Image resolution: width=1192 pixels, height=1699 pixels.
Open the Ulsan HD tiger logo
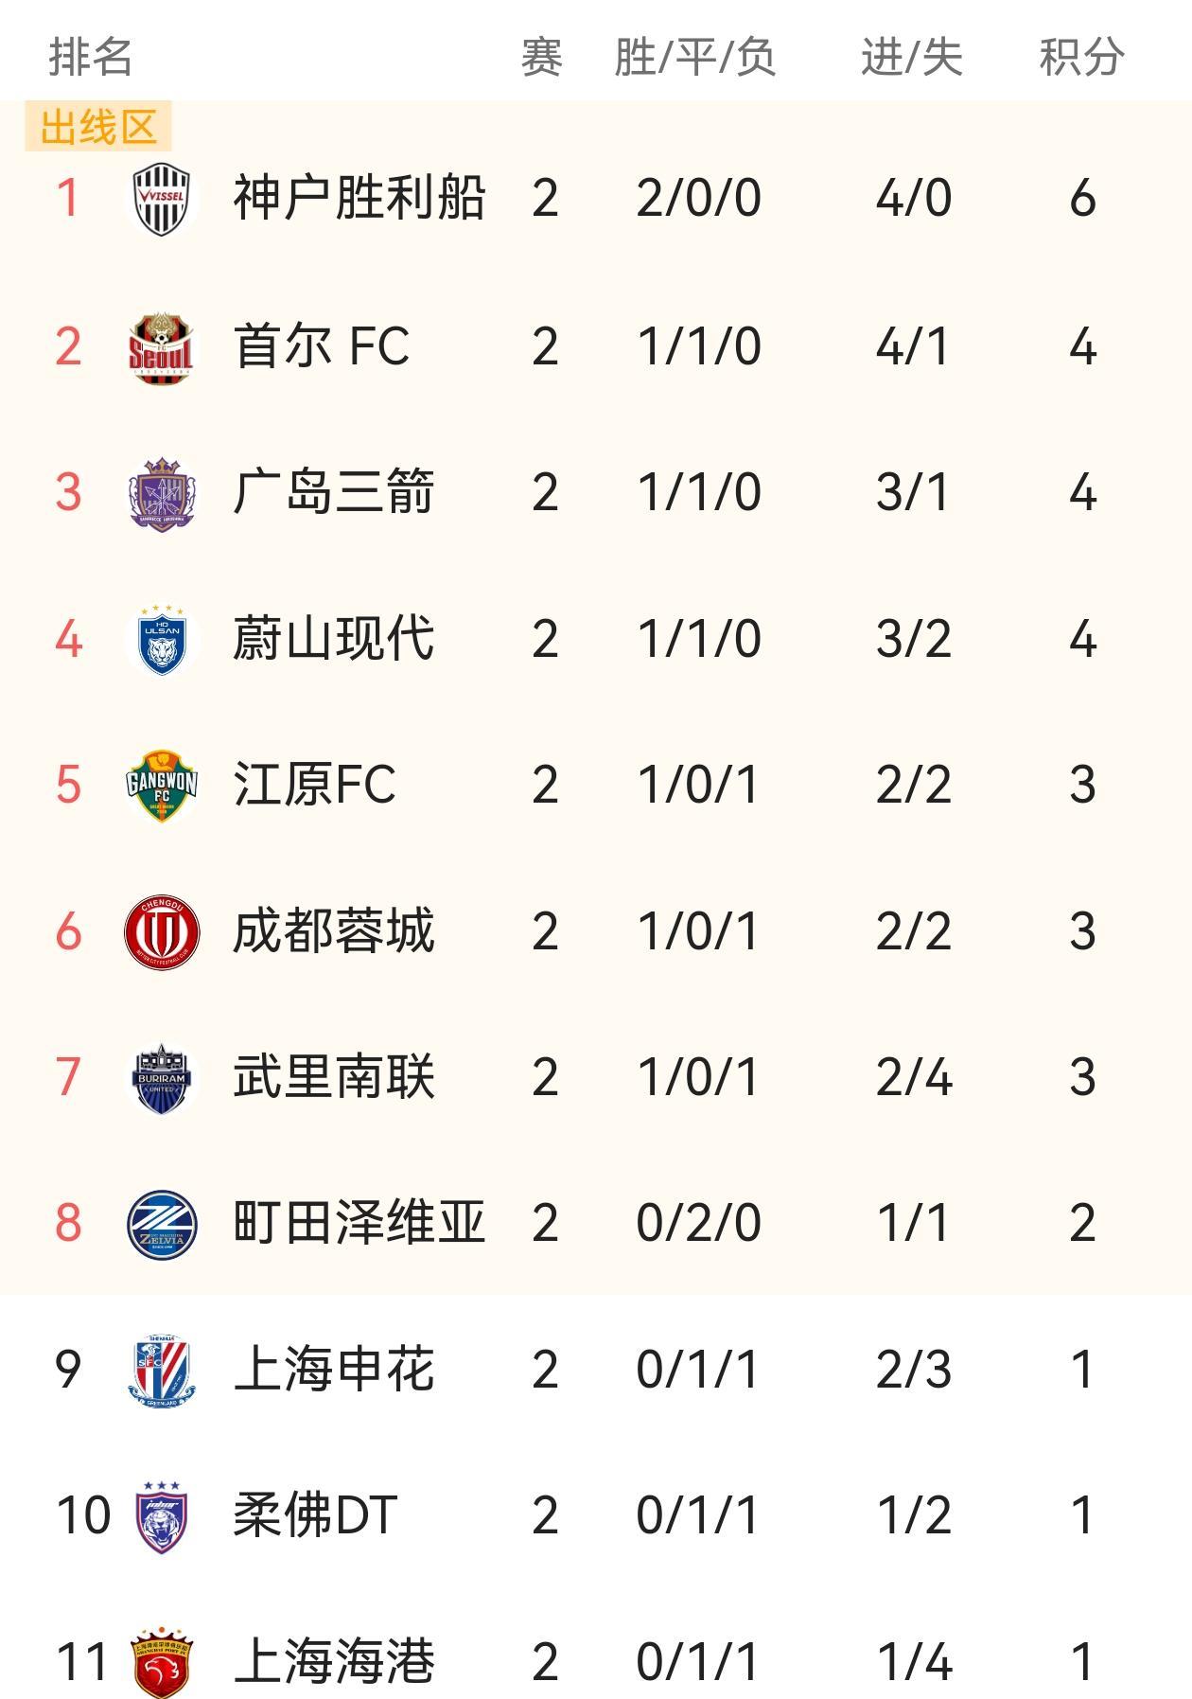pyautogui.click(x=162, y=640)
